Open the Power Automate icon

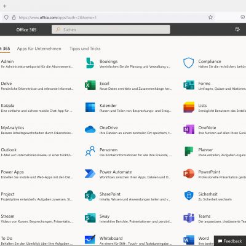[x=90, y=173]
